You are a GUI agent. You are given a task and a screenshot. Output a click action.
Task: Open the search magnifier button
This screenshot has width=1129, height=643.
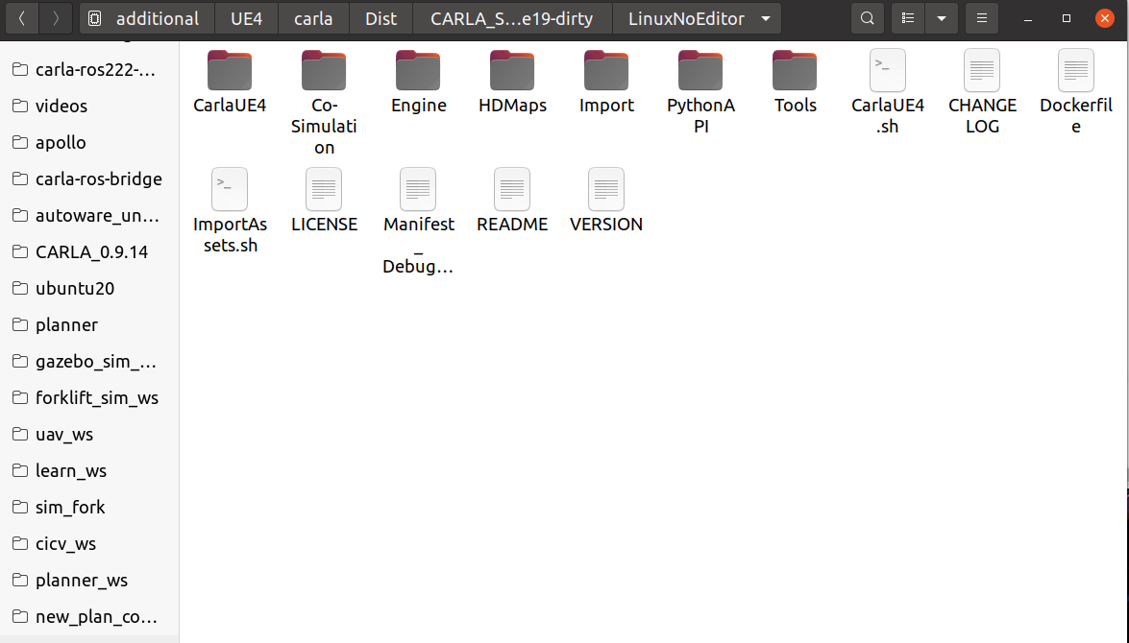(868, 18)
